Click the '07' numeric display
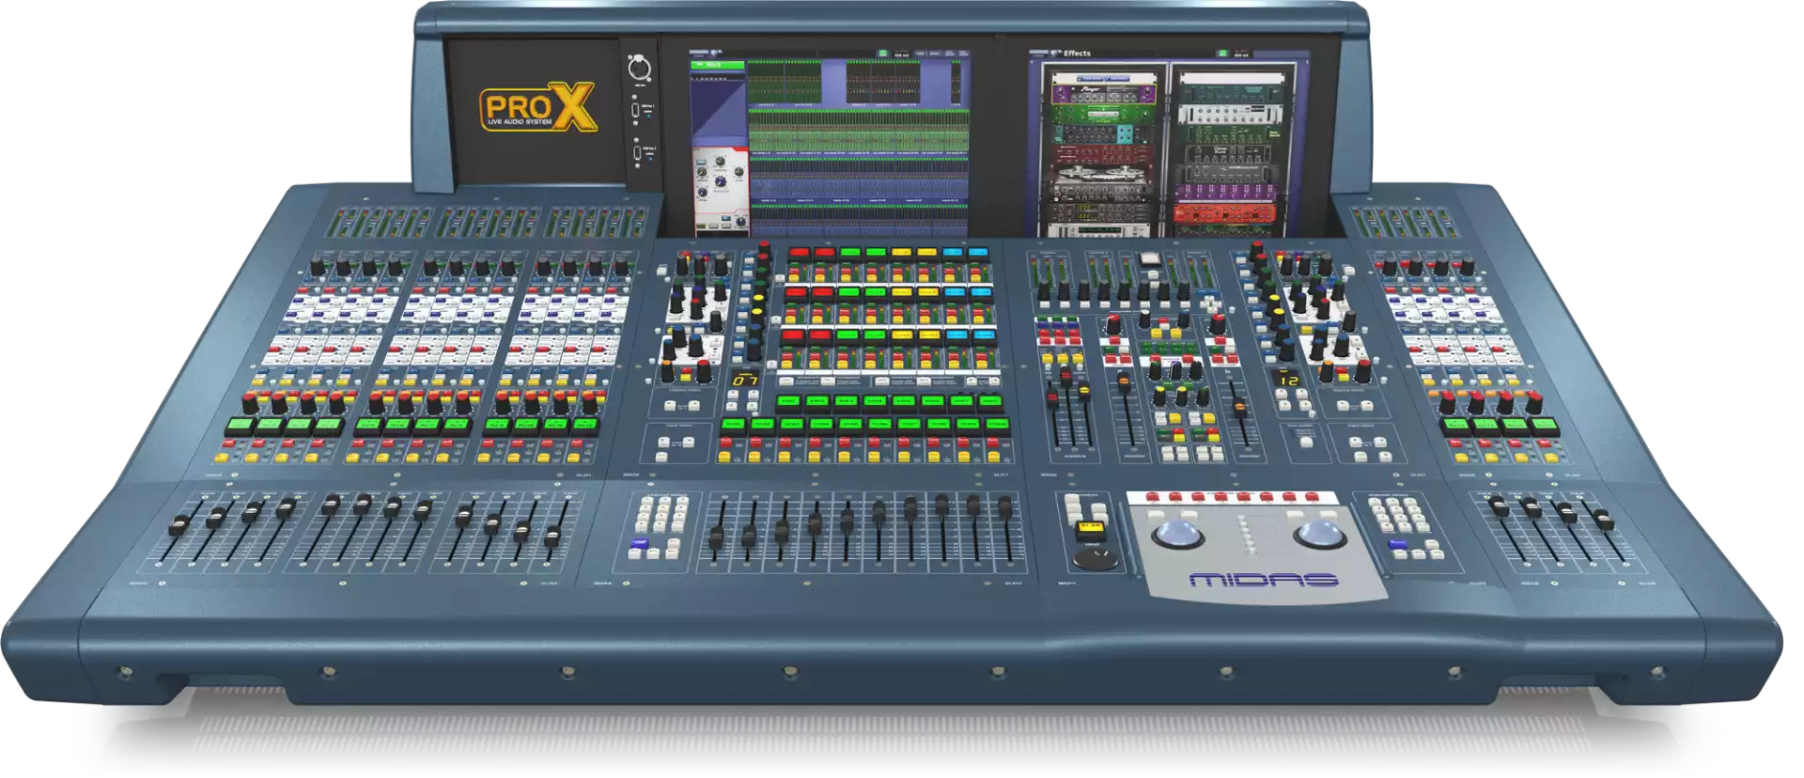 tap(746, 380)
